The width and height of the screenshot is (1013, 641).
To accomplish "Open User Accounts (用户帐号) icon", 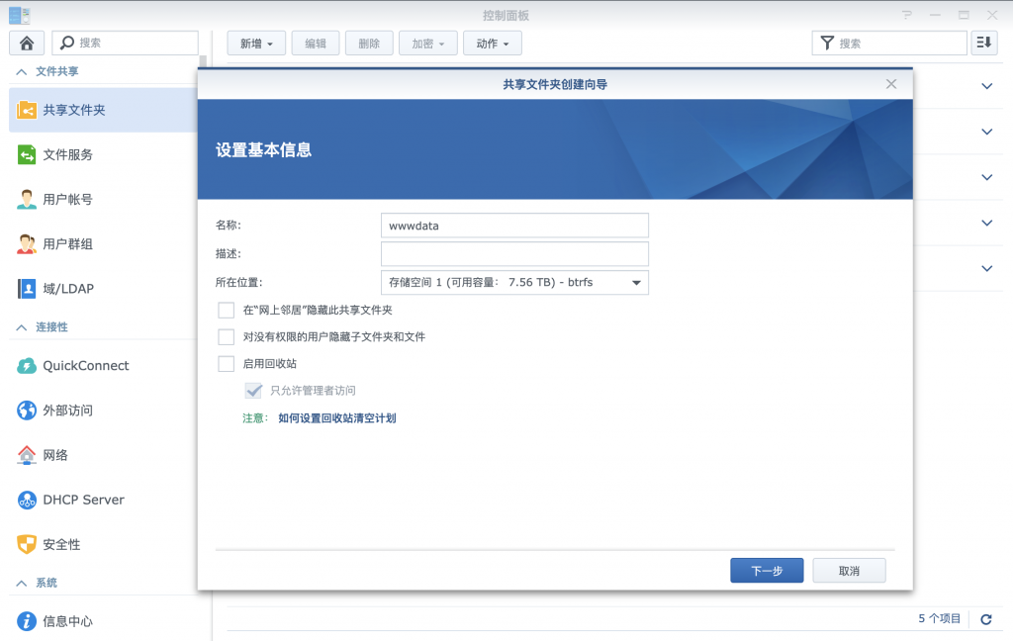I will pyautogui.click(x=27, y=200).
